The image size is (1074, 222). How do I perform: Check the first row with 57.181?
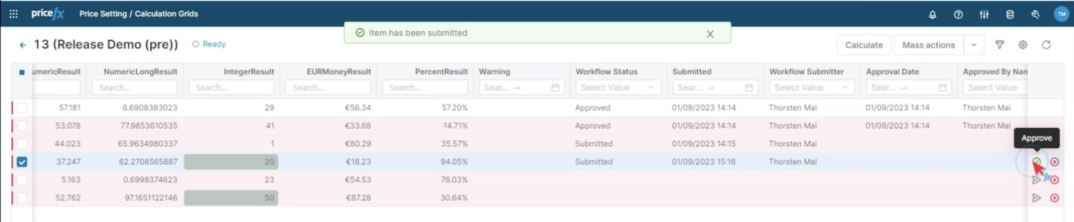coord(22,108)
